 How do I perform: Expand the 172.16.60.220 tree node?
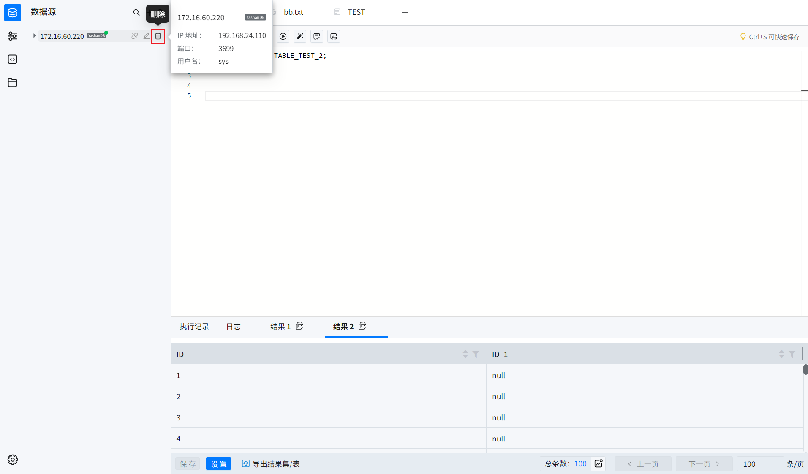[34, 36]
